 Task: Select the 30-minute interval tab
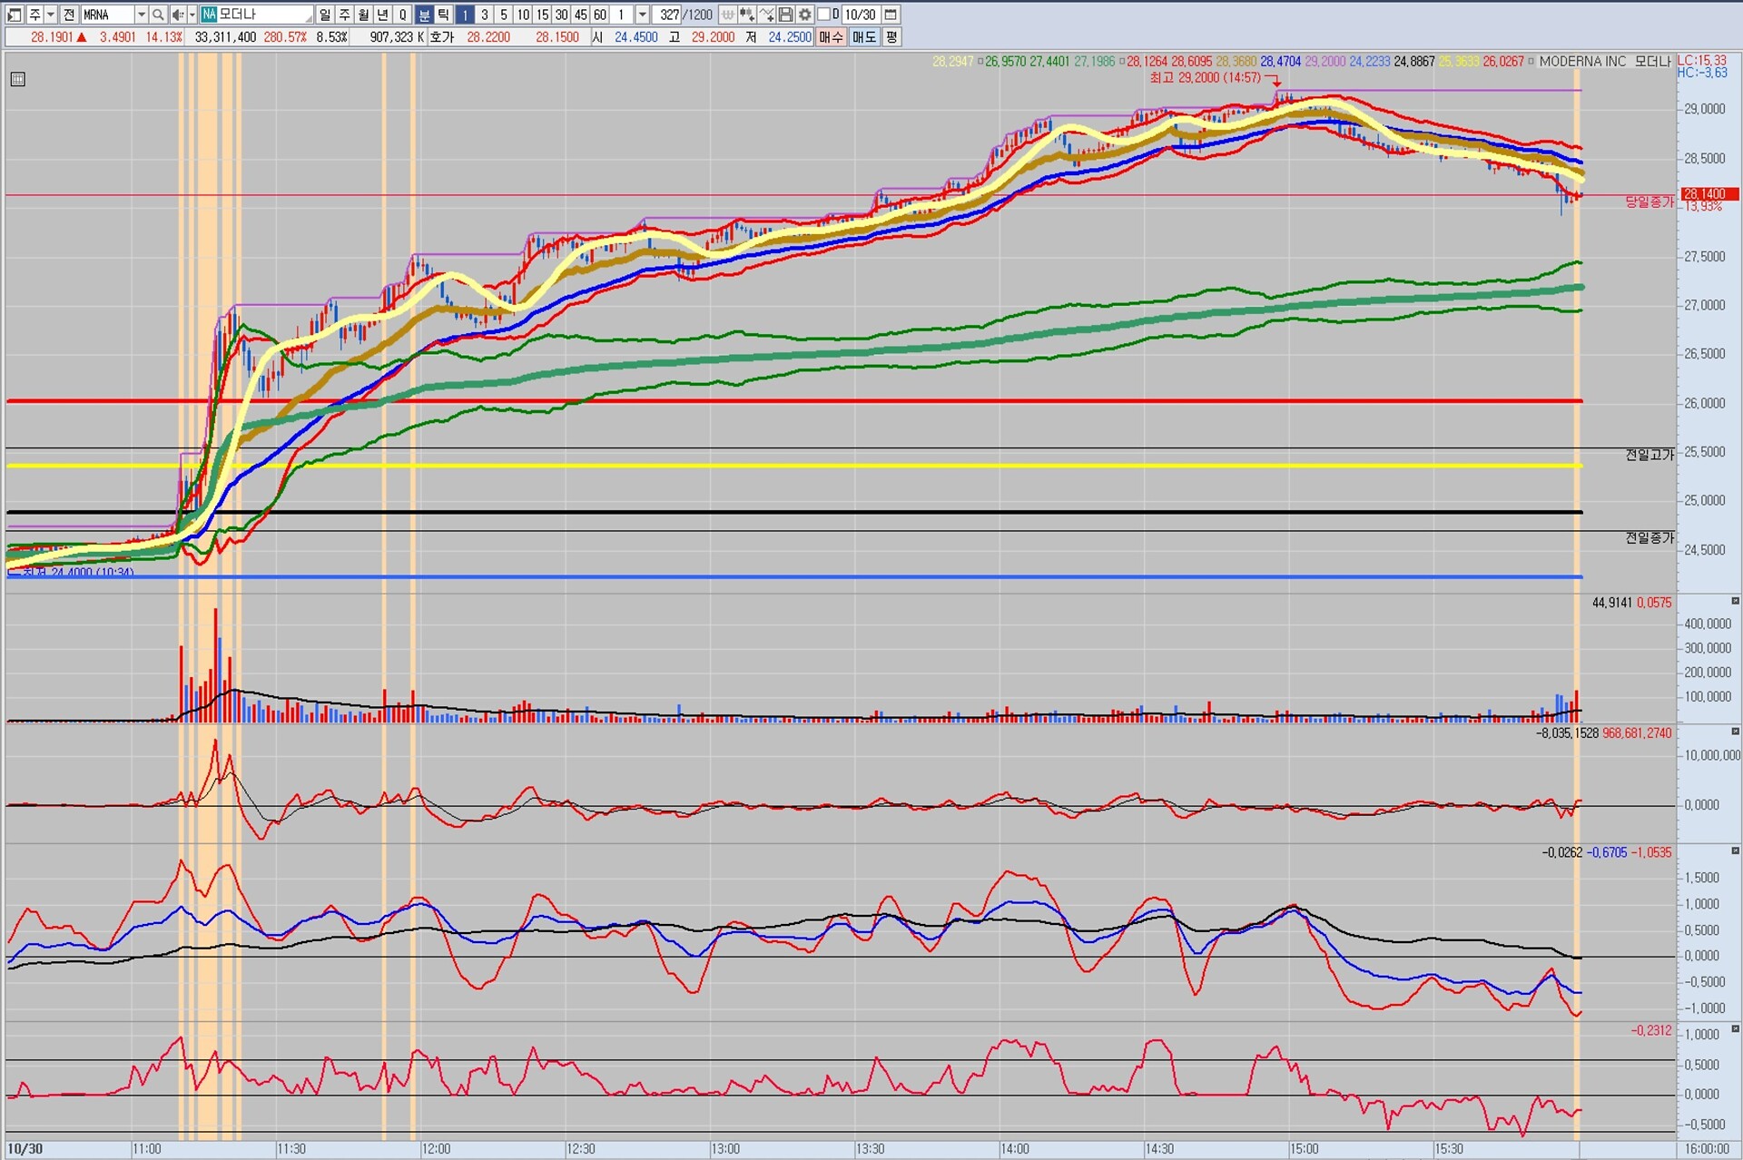point(561,15)
